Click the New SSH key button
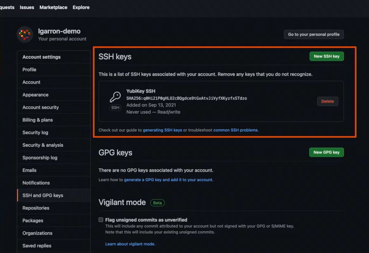 327,56
